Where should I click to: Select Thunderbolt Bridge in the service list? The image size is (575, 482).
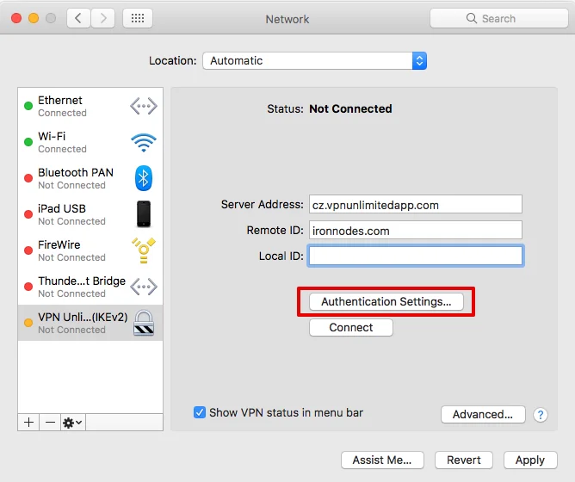point(82,287)
